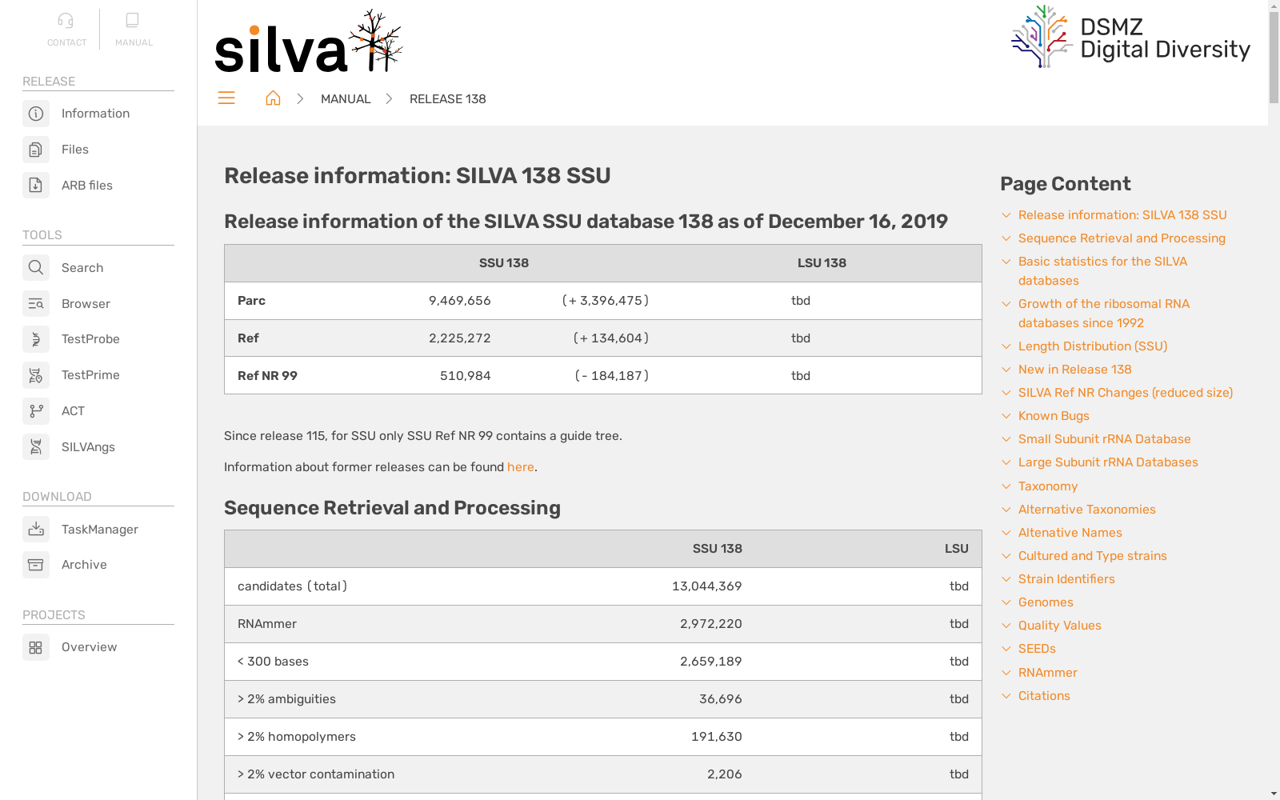Screen dimensions: 1280x800
Task: Expand the 'SILVA Ref NR Changes' chevron
Action: pos(1006,393)
